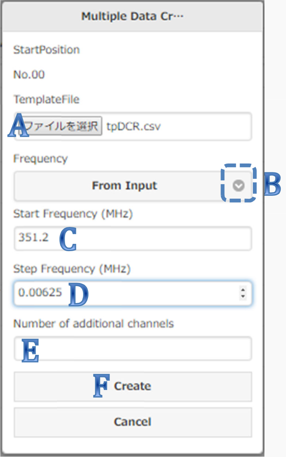This screenshot has width=286, height=457.
Task: Click the StartPosition label
Action: coord(46,50)
